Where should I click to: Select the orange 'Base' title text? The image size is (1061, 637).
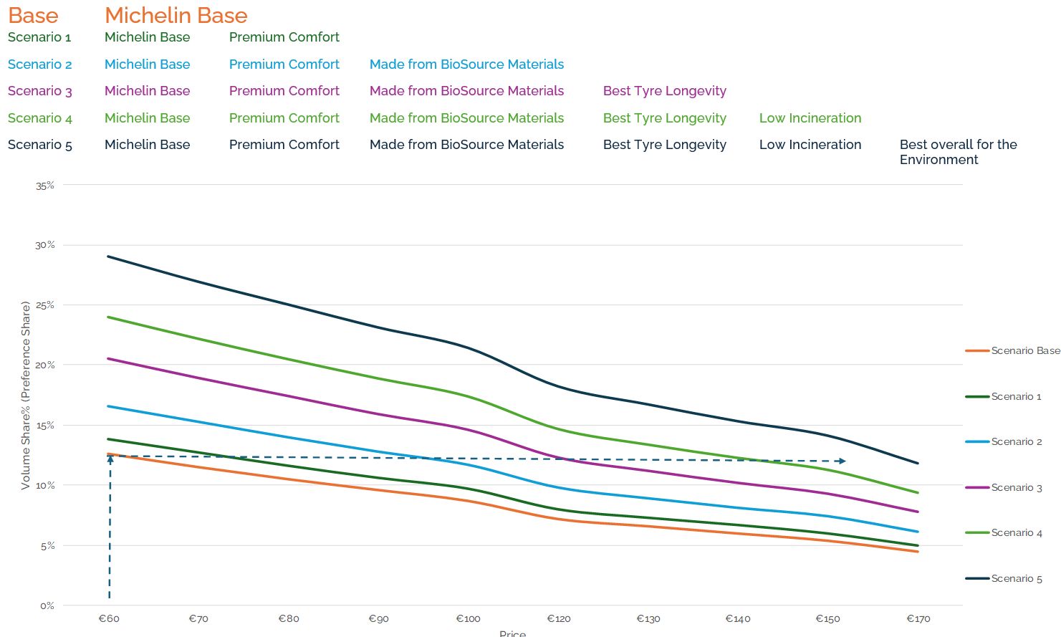33,15
